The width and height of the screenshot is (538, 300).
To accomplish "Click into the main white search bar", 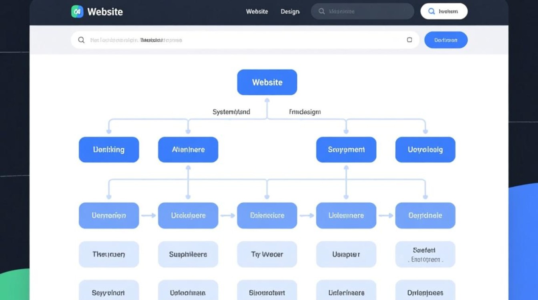I will 244,40.
